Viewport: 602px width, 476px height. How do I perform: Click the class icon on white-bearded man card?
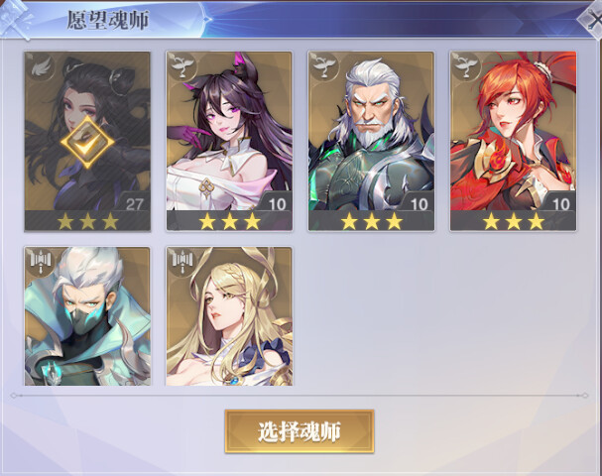pos(325,66)
